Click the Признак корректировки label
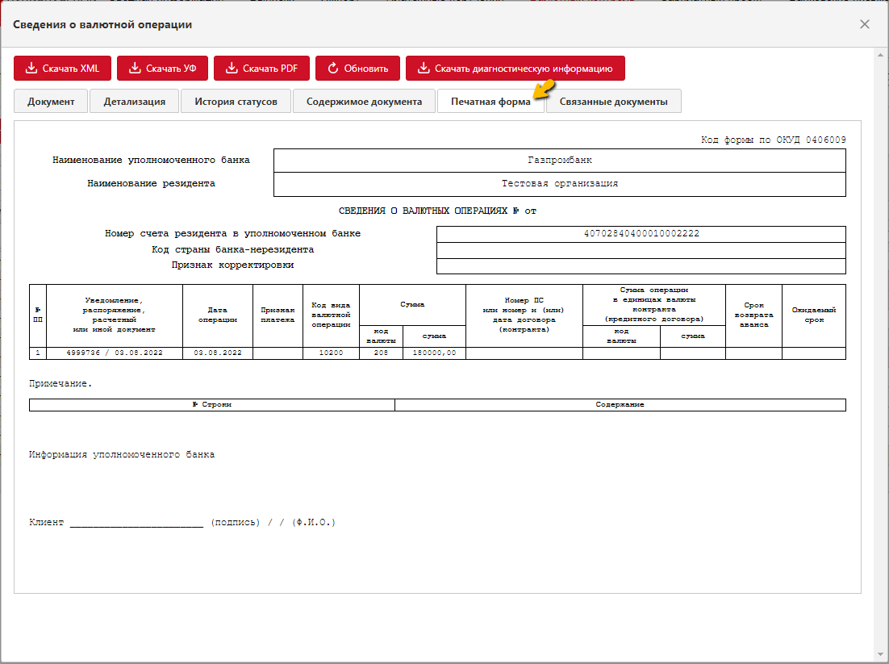Screen dimensions: 889x664 pos(232,265)
